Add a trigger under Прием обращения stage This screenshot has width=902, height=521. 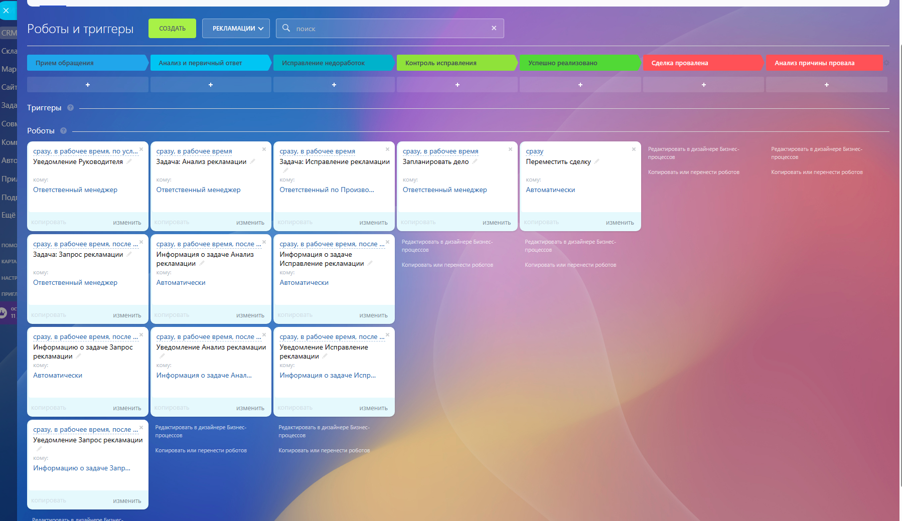88,85
